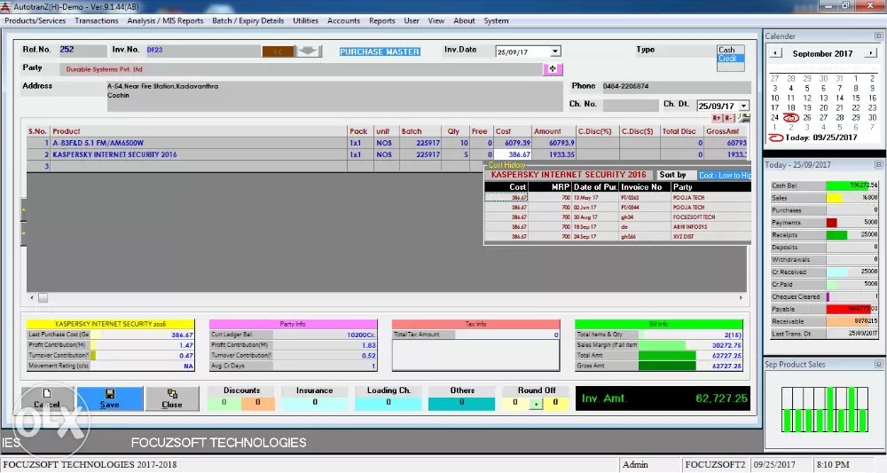Click the Cash Bal. row in Today panel
Viewport: 887px width, 473px height.
[824, 185]
